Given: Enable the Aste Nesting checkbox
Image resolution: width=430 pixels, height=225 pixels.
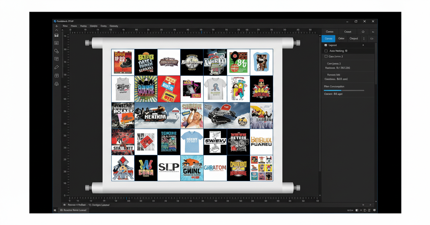Looking at the screenshot, I should [326, 51].
